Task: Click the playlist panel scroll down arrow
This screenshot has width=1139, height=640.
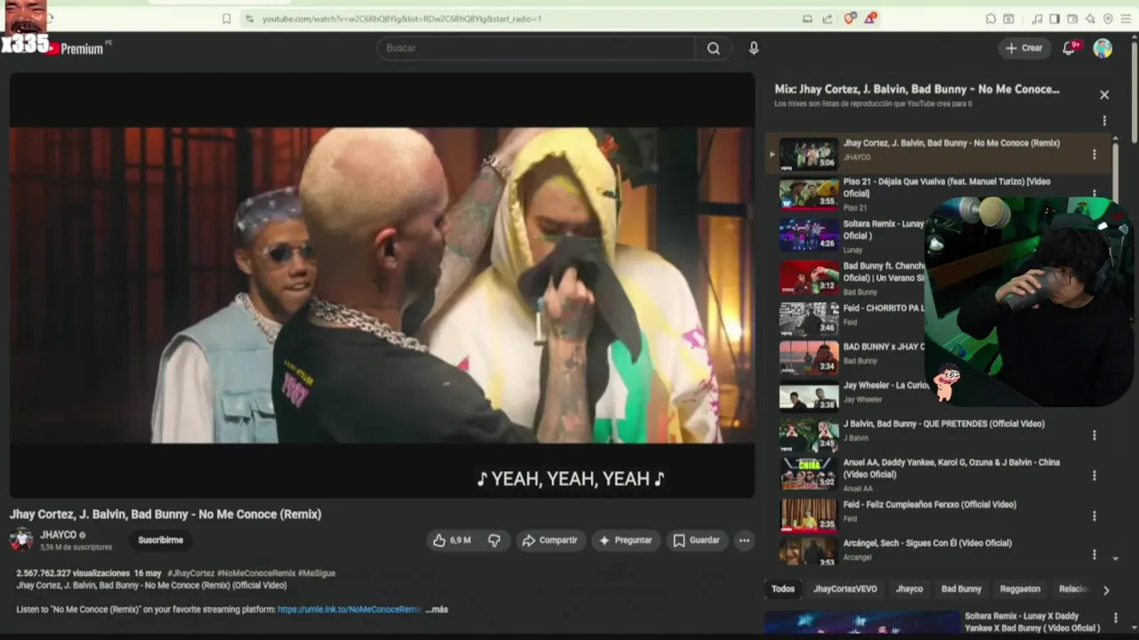Action: tap(1116, 559)
